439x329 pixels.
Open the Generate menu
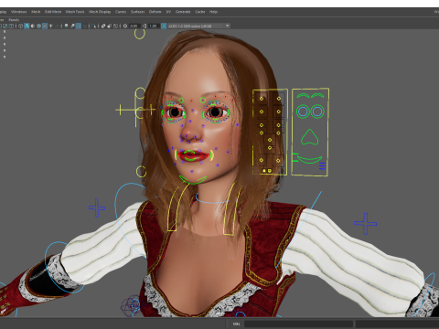tap(183, 12)
